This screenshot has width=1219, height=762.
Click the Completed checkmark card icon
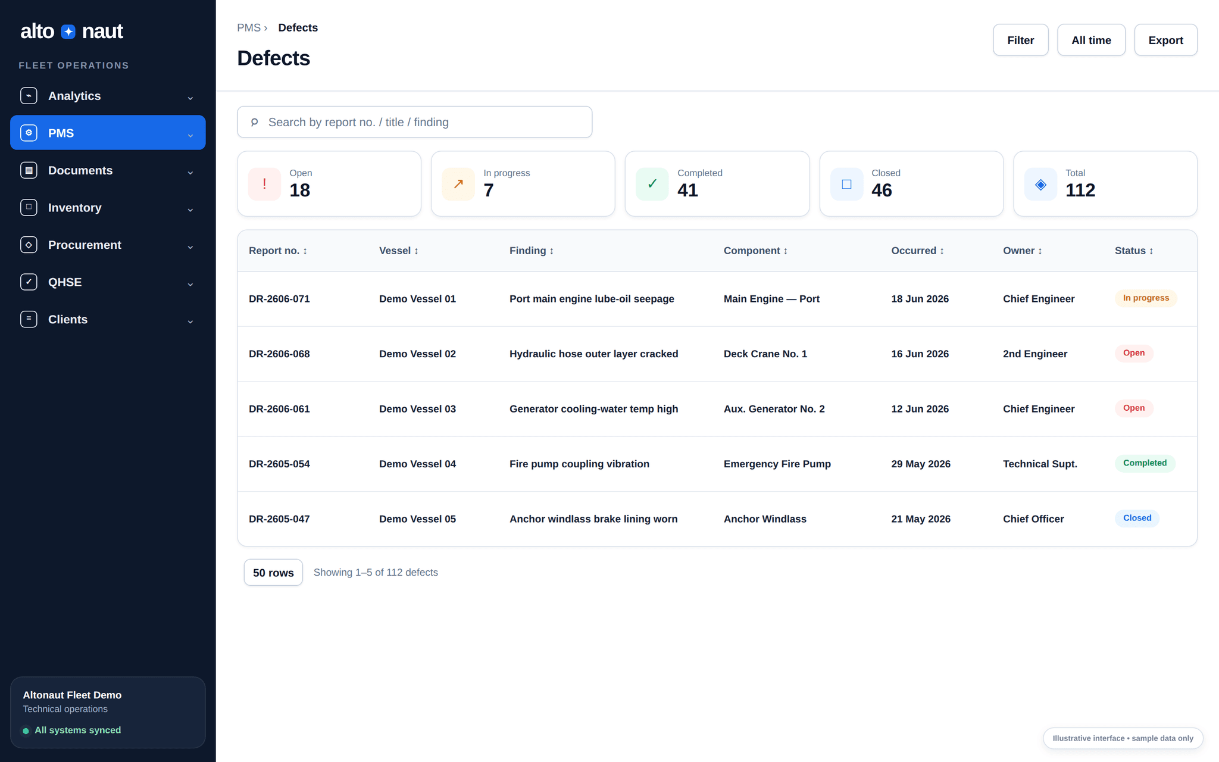tap(652, 184)
